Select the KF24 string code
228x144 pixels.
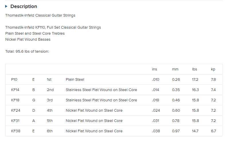pyautogui.click(x=15, y=111)
